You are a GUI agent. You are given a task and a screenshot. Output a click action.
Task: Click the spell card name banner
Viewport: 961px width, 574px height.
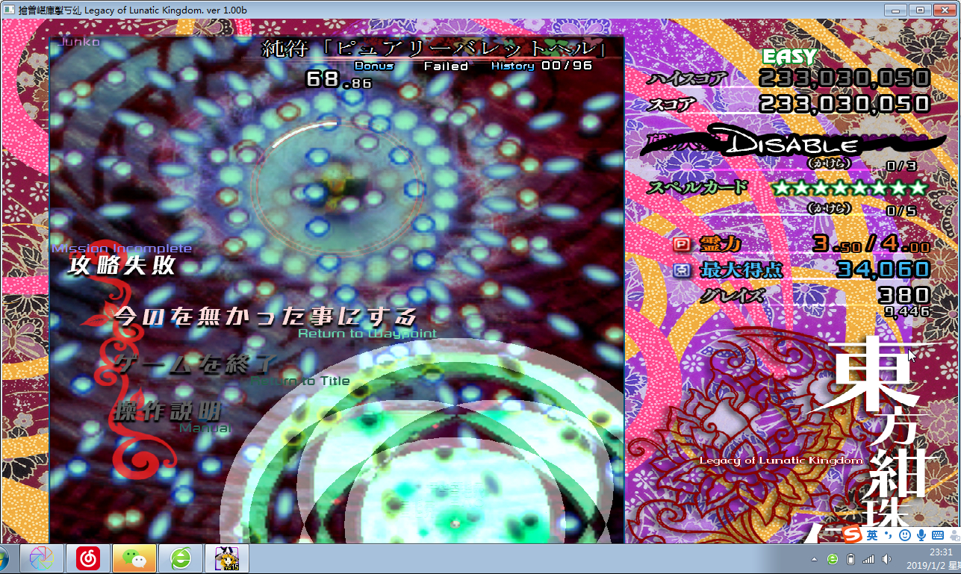[x=434, y=49]
